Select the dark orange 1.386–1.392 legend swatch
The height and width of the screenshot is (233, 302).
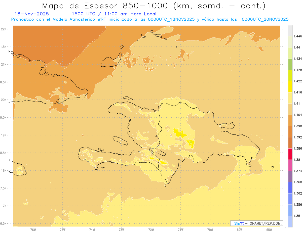[290, 143]
